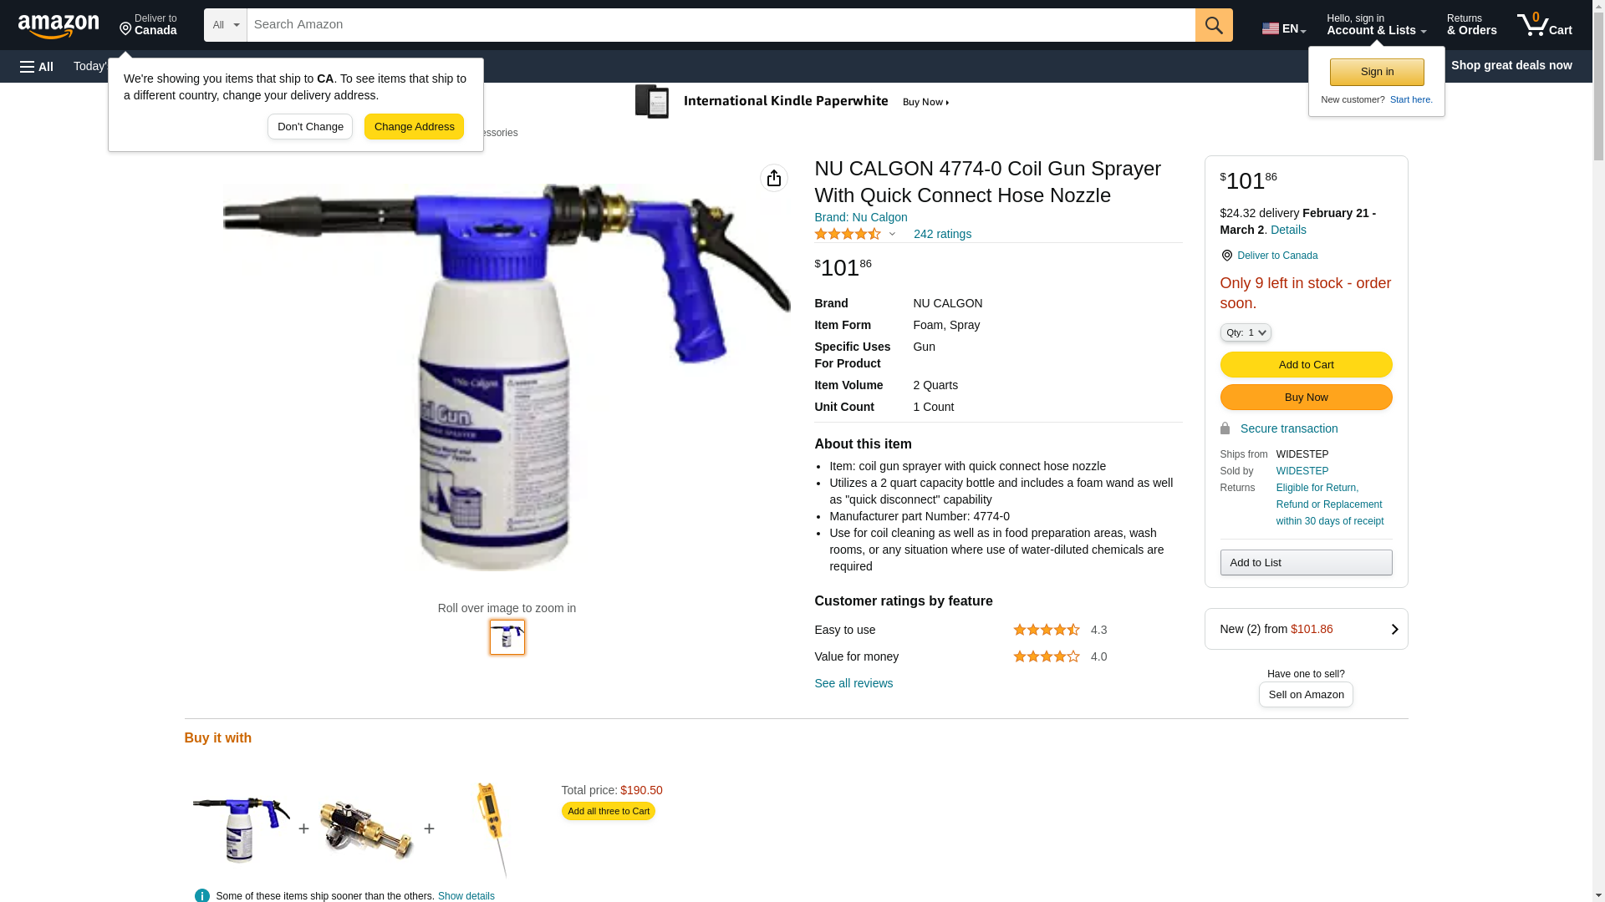1605x902 pixels.
Task: Open the 242 ratings link
Action: [x=942, y=235]
